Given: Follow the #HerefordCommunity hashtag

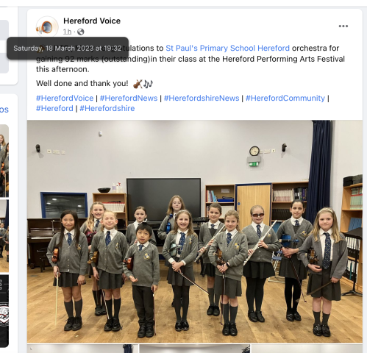Looking at the screenshot, I should (x=285, y=98).
